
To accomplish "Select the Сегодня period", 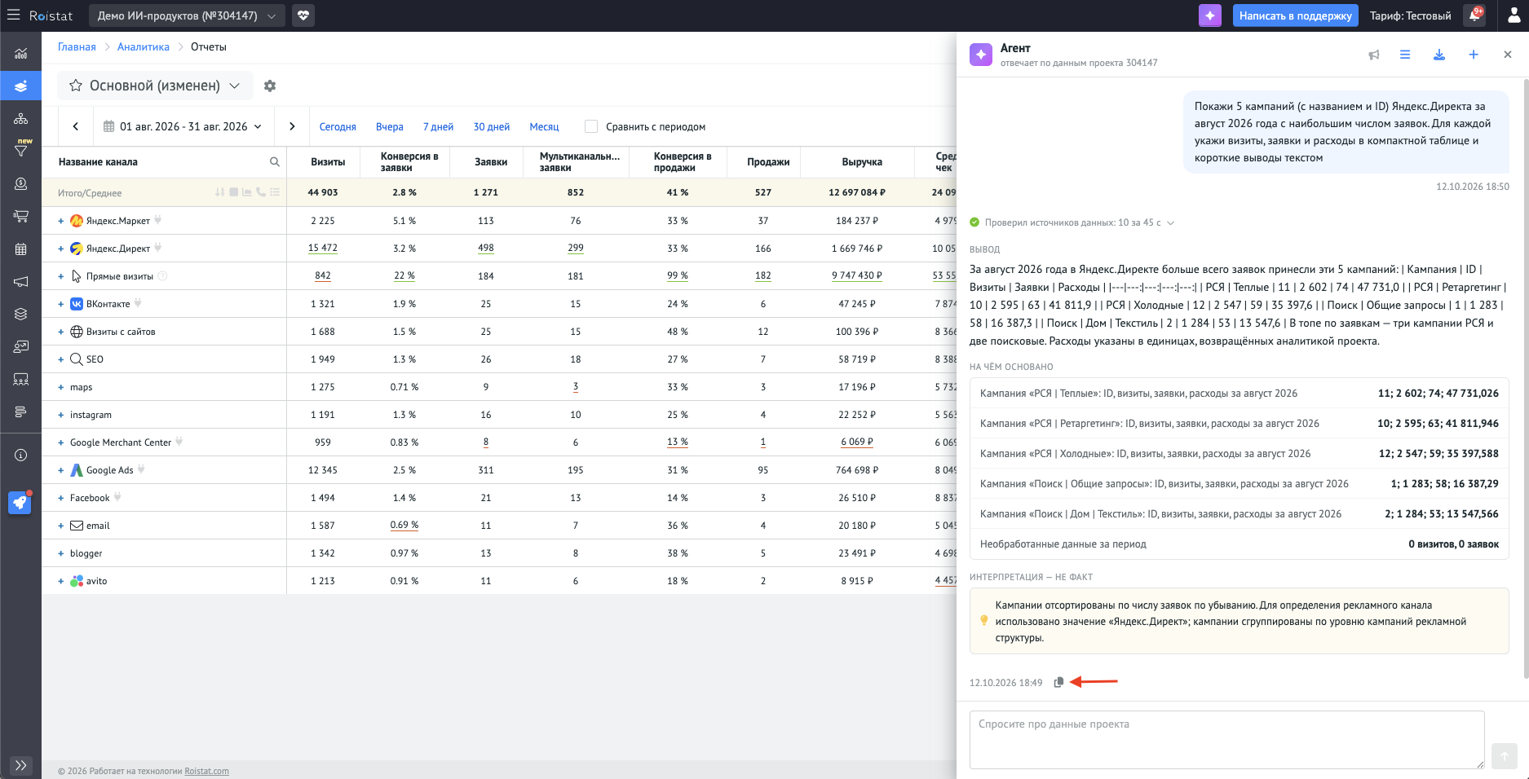I will click(x=338, y=126).
